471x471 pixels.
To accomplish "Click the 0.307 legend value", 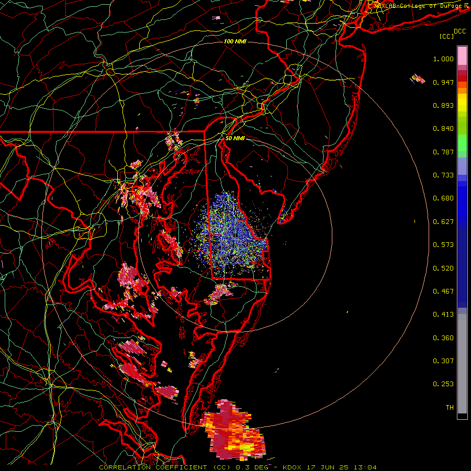I will (x=443, y=361).
